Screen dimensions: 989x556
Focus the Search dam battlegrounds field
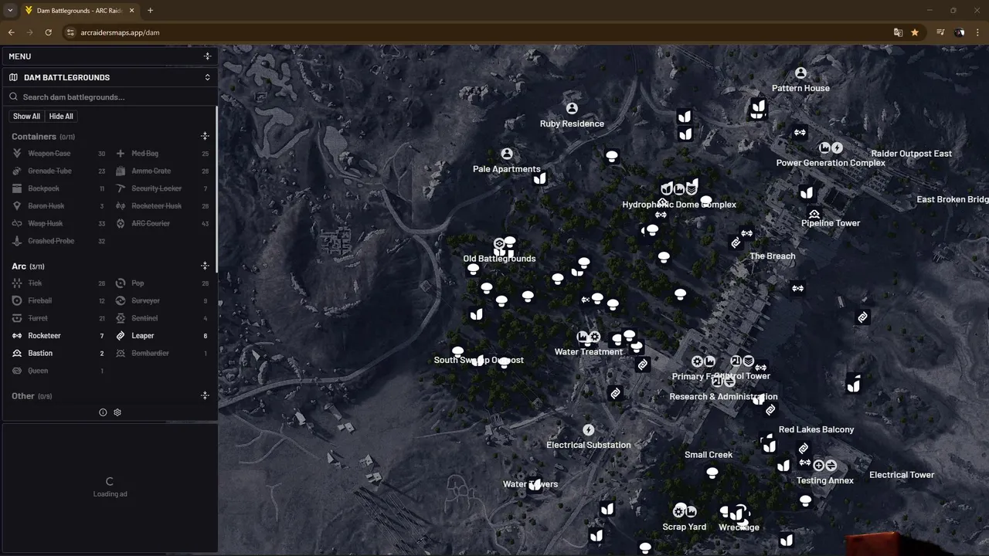109,97
